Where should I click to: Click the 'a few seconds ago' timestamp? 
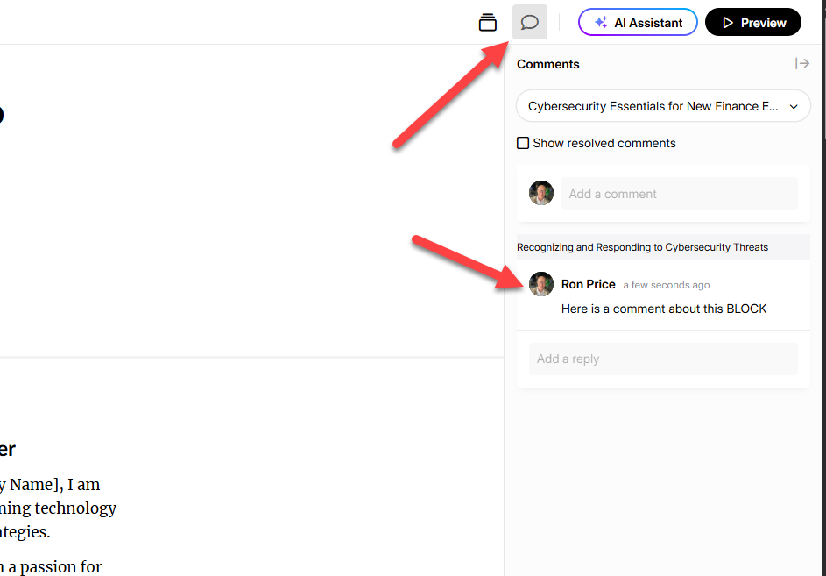point(666,285)
